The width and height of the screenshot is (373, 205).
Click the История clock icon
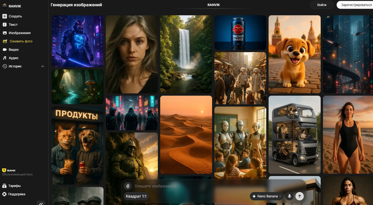click(x=4, y=67)
